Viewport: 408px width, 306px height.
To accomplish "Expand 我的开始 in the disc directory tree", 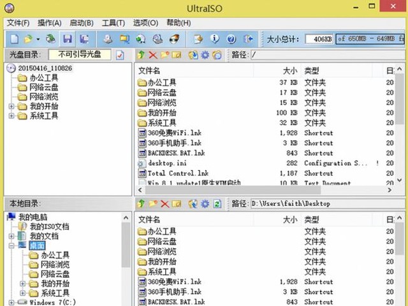I will tap(11, 106).
